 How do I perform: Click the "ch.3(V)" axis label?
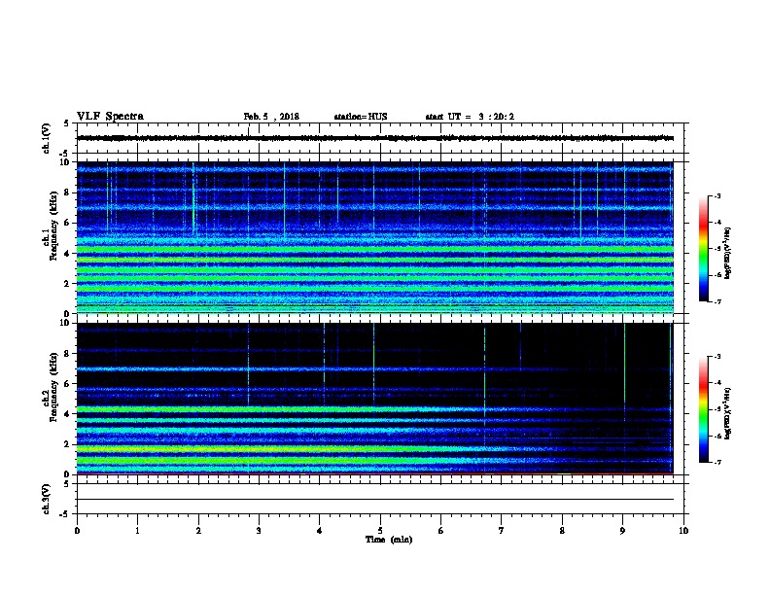(x=46, y=500)
